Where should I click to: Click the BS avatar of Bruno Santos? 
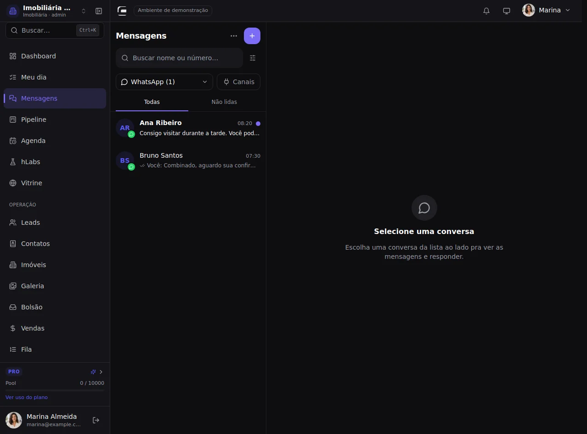(x=125, y=160)
